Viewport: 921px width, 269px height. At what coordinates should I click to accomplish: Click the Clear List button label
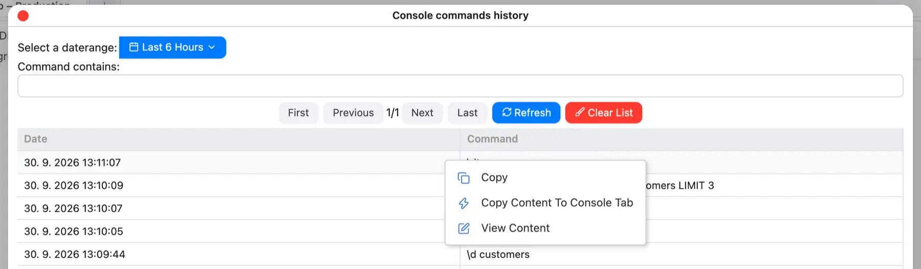pyautogui.click(x=610, y=113)
